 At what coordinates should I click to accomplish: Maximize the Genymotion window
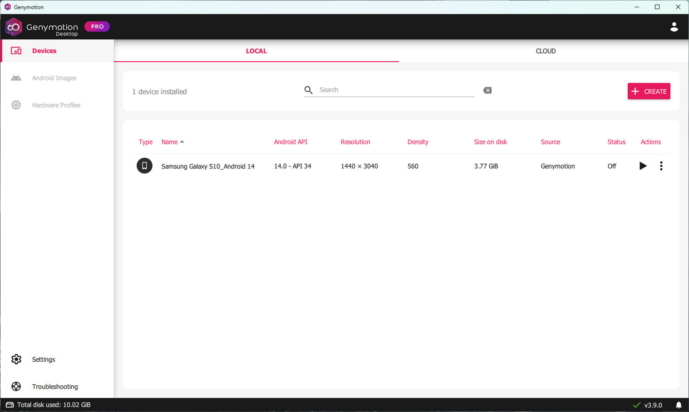[x=657, y=7]
